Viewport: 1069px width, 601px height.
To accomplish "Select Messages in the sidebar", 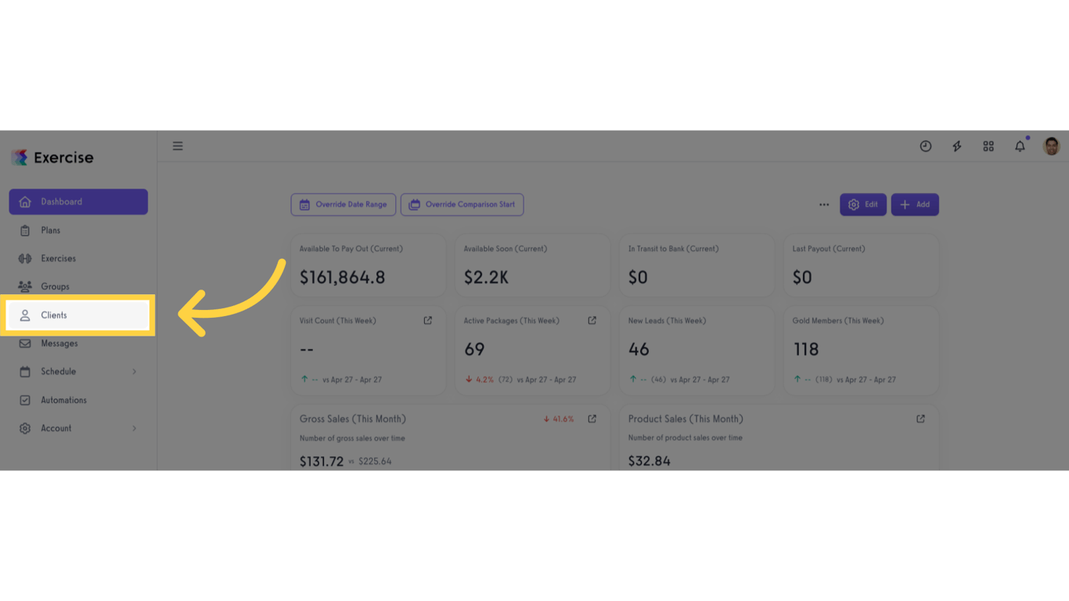I will [x=78, y=344].
